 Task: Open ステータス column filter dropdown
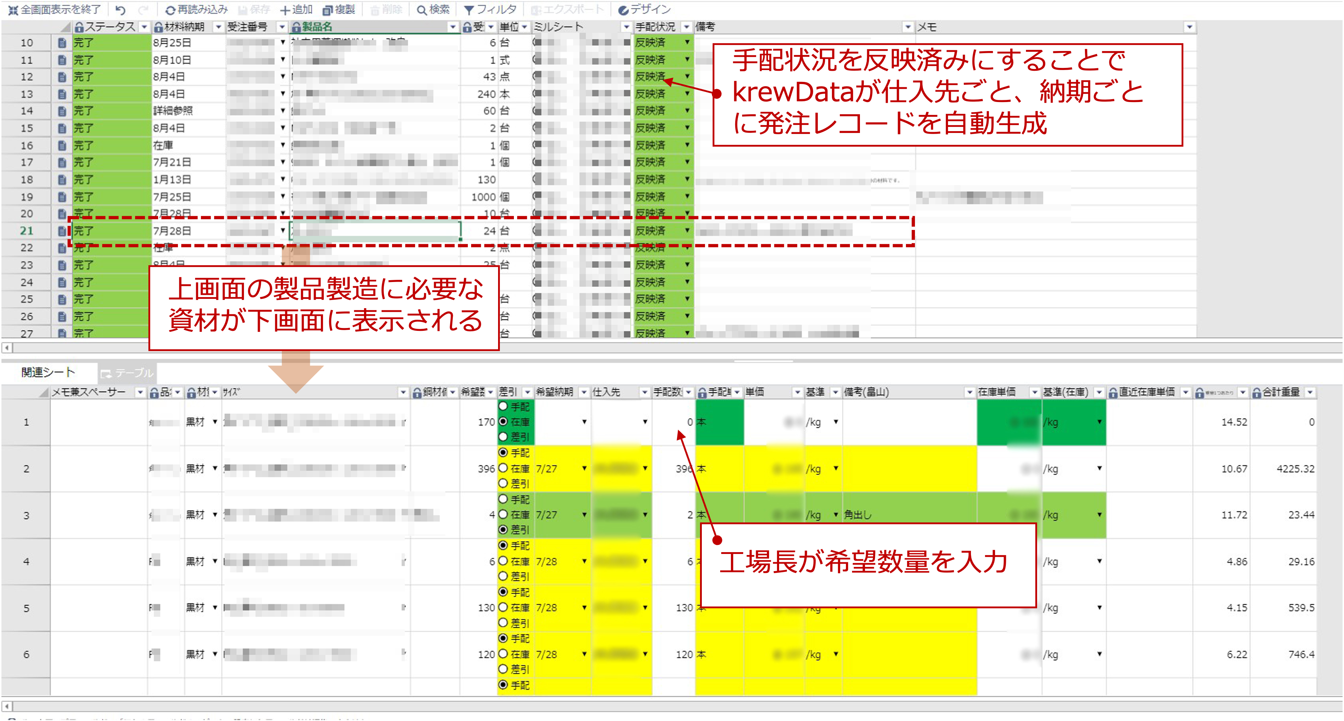click(144, 27)
